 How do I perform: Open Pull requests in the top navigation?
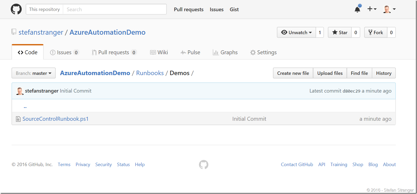coord(188,9)
